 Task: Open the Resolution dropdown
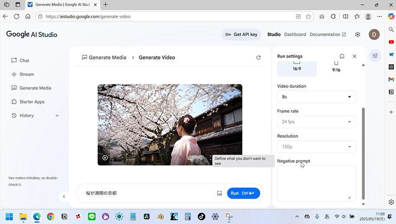tap(316, 147)
